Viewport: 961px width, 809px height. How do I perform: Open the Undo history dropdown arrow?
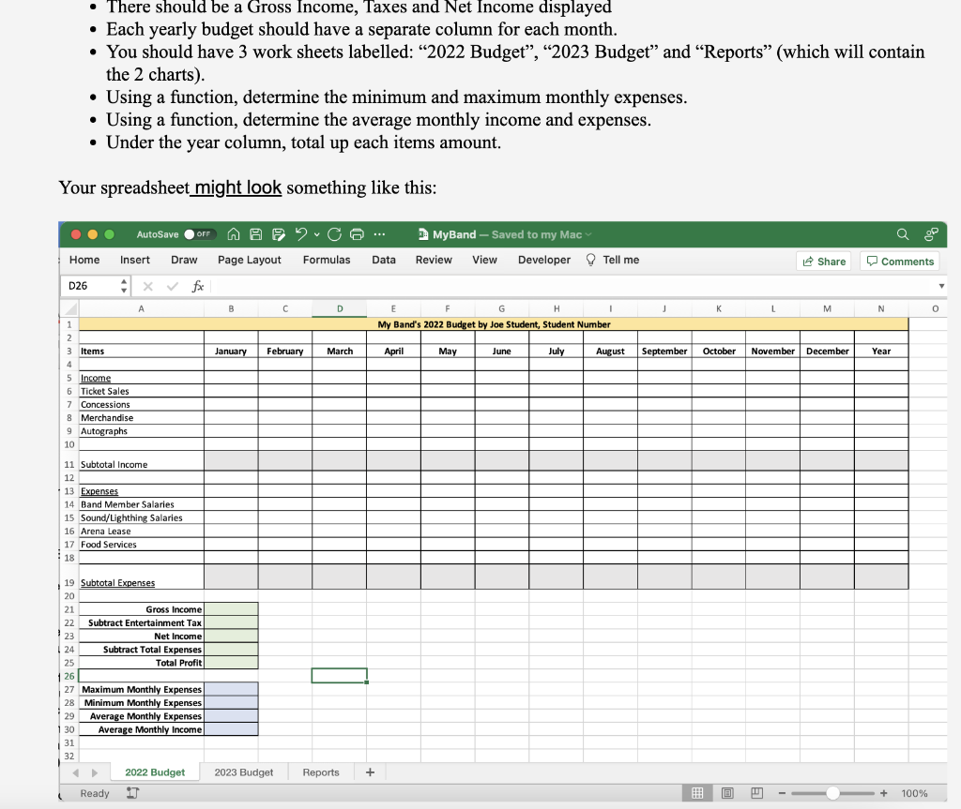tap(317, 234)
